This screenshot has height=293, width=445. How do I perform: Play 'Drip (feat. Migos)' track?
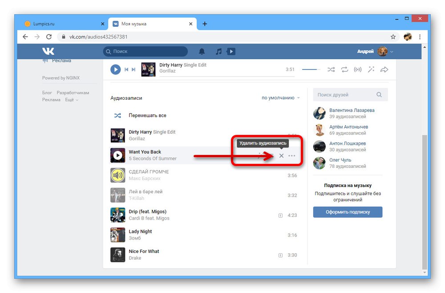[x=118, y=215]
